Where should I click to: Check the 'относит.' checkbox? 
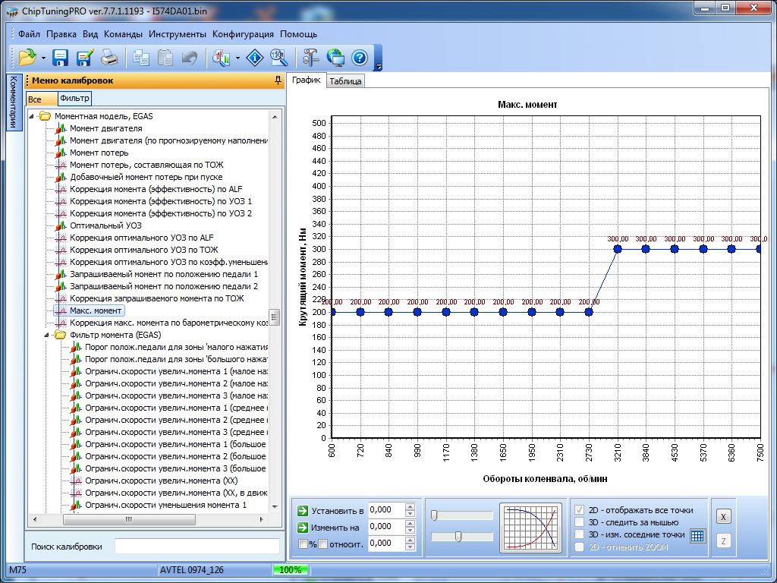[x=322, y=544]
